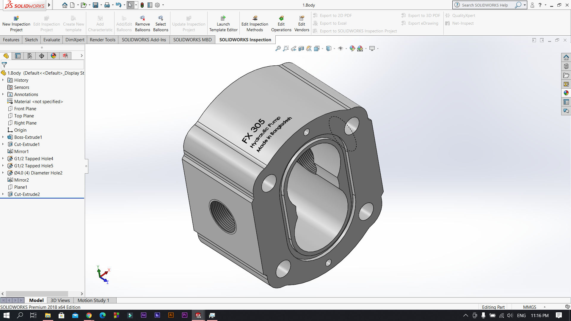Viewport: 571px width, 321px height.
Task: Click the Edit Appearance color ball icon
Action: pyautogui.click(x=352, y=48)
